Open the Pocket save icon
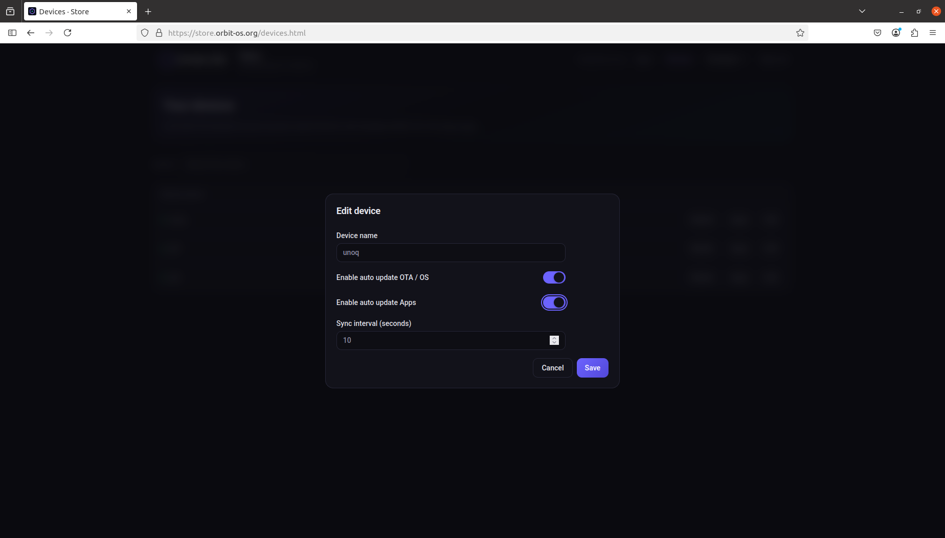This screenshot has width=945, height=538. (x=877, y=33)
